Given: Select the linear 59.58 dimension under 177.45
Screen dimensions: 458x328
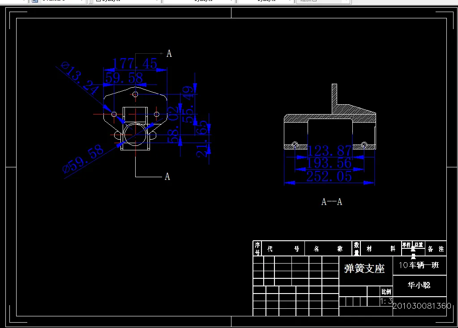Looking at the screenshot, I should [124, 78].
